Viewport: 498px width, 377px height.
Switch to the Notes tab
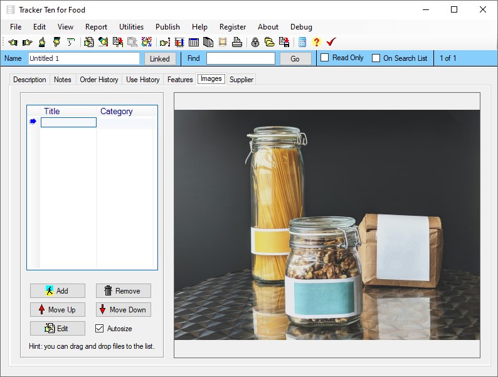[63, 80]
